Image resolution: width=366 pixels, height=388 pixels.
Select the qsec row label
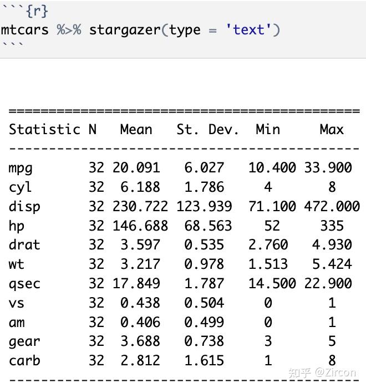[x=24, y=284]
